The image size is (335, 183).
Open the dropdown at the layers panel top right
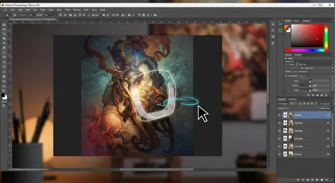pos(325,104)
